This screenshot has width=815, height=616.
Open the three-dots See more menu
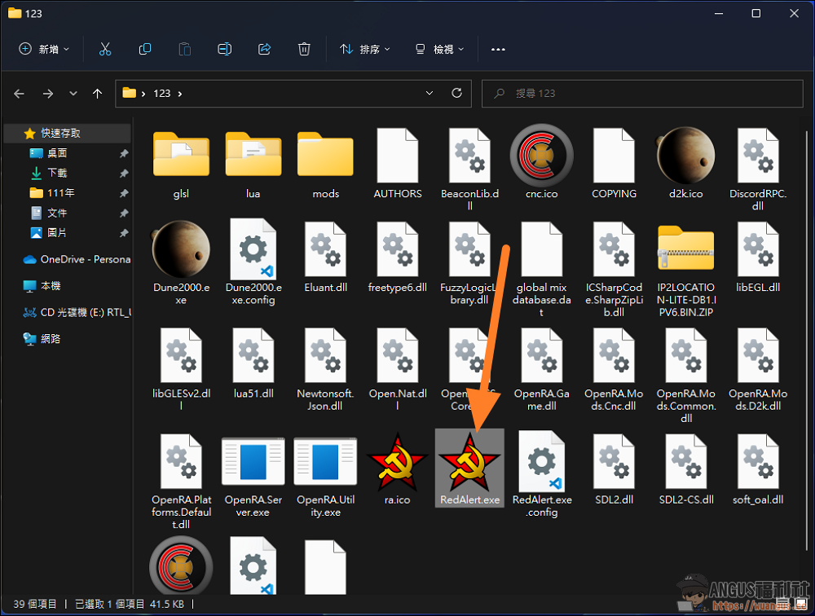[498, 50]
